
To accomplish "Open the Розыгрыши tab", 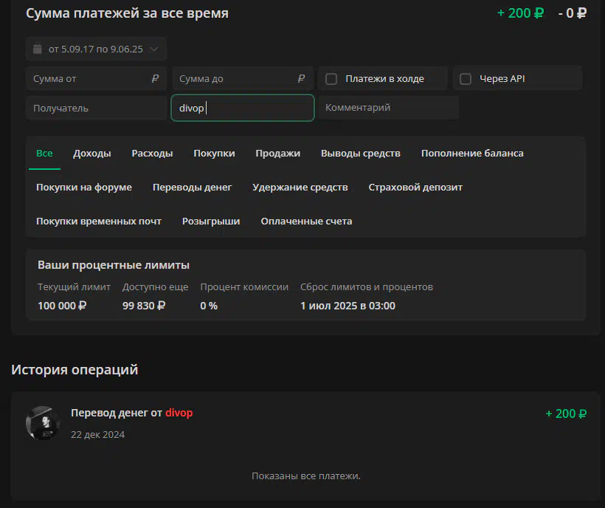I will (211, 222).
